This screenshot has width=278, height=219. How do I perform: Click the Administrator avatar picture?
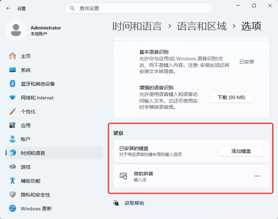(x=16, y=30)
